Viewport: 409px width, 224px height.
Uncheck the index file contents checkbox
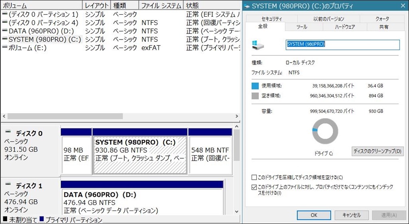pyautogui.click(x=254, y=187)
